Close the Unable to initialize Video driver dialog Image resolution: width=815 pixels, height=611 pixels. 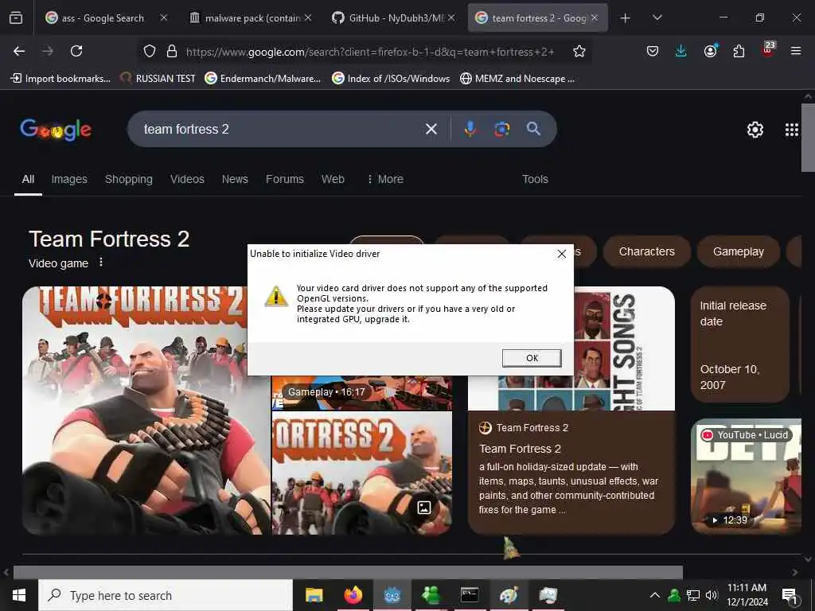561,254
